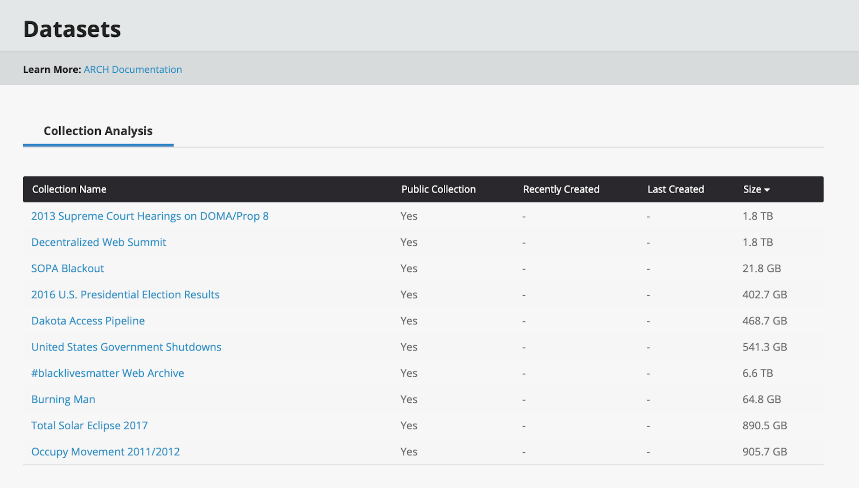Open 2016 U.S. Presidential Election Results collection
The image size is (859, 488).
pos(125,295)
